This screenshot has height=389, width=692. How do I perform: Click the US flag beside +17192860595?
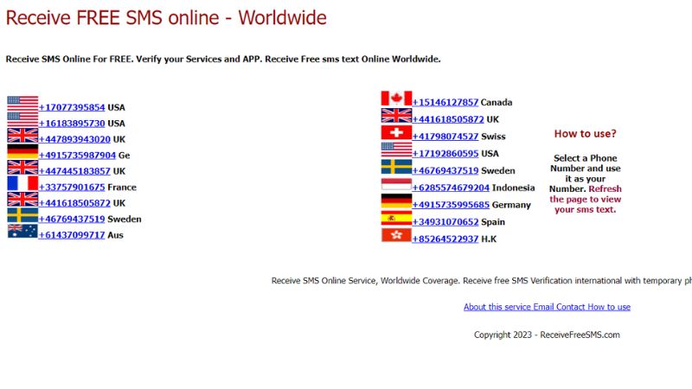(x=396, y=150)
